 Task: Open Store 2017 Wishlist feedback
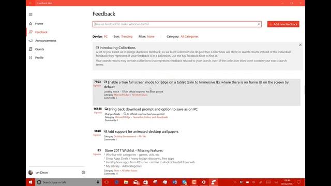click(x=133, y=150)
